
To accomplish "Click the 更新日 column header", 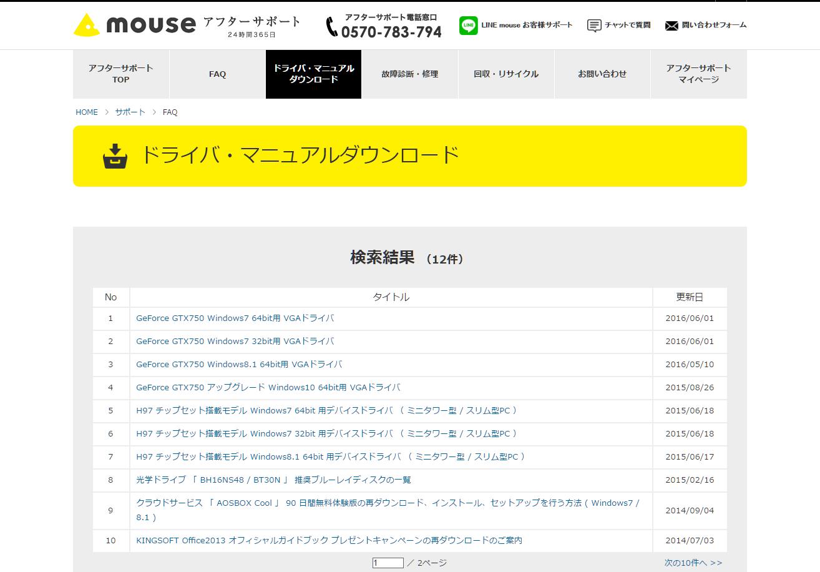I will [690, 297].
